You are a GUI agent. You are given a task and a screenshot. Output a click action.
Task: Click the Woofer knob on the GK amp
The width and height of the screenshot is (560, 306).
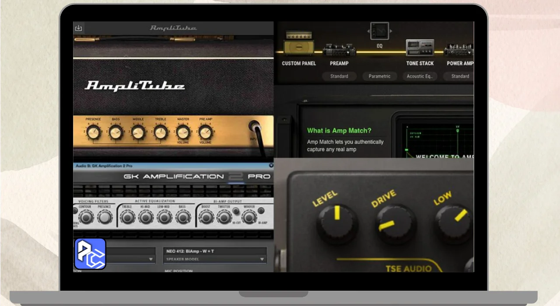coord(249,217)
